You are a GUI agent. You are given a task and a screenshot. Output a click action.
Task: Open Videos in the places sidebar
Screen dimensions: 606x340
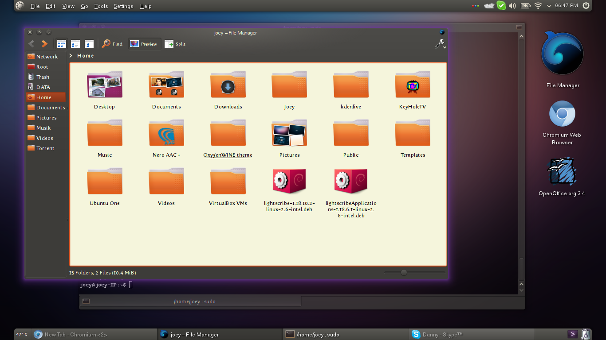46,138
